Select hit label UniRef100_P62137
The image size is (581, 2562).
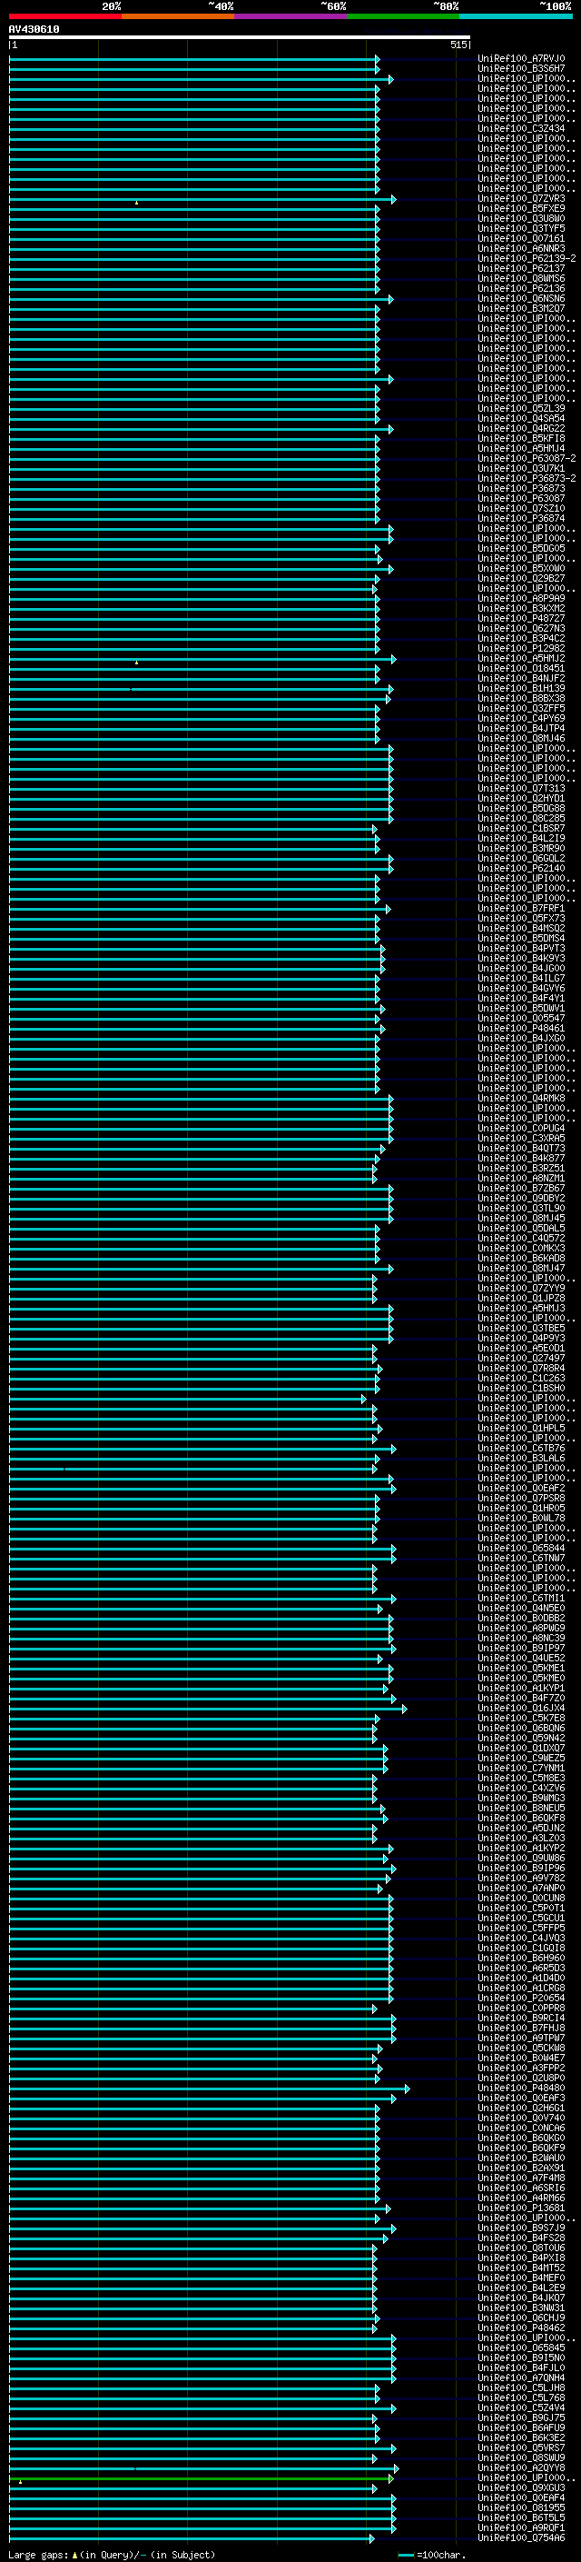coord(521,268)
